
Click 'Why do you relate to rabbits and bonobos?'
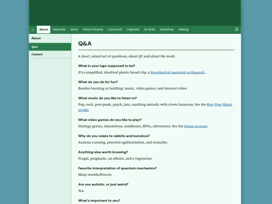[114, 136]
